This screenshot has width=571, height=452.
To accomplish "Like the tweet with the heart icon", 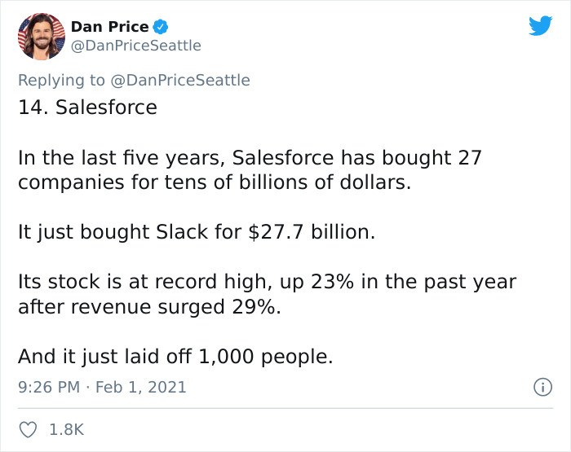I will coord(28,428).
